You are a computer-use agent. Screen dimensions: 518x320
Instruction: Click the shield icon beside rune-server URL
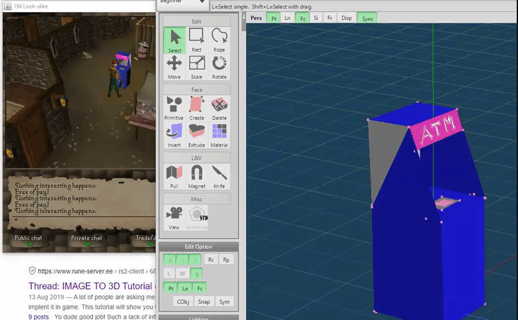click(x=32, y=271)
